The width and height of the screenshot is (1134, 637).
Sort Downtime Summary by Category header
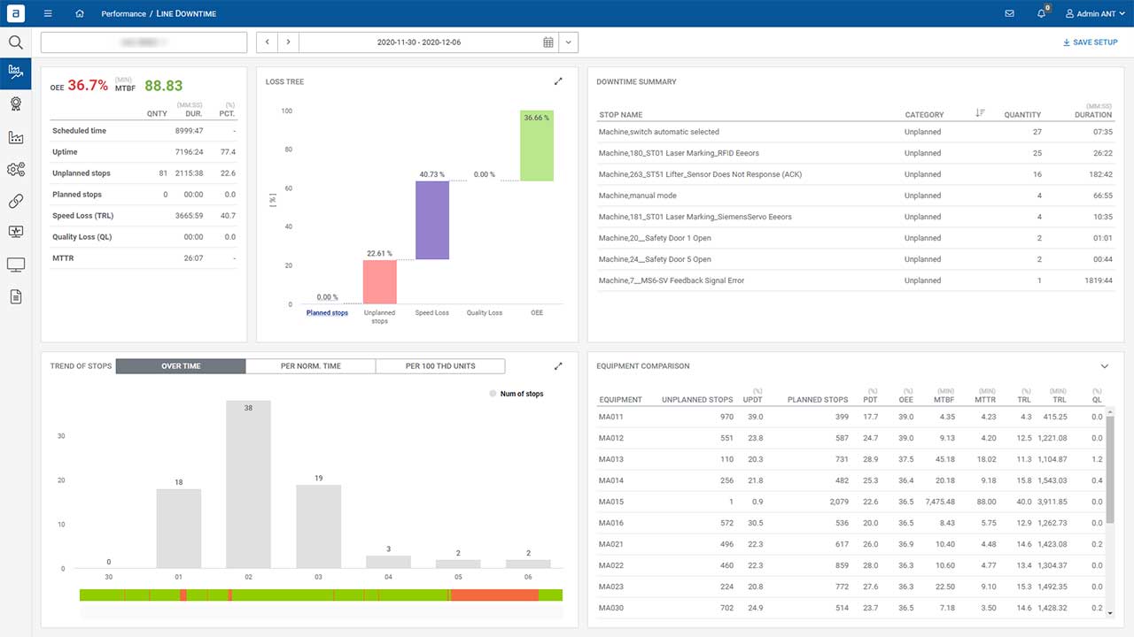(924, 115)
